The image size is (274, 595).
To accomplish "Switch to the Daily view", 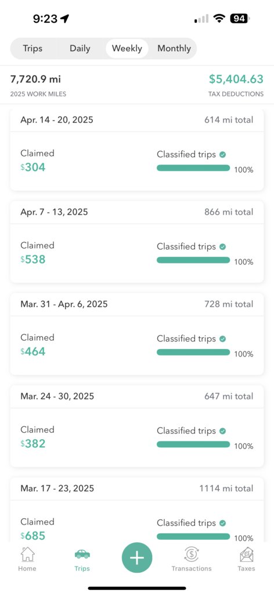I will click(x=80, y=49).
